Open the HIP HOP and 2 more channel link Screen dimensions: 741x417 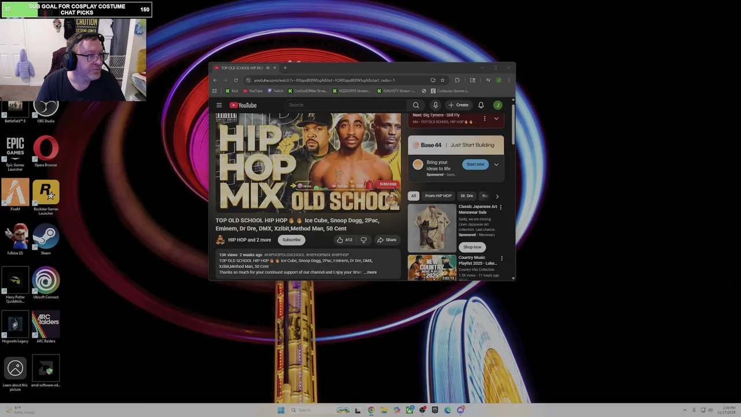pyautogui.click(x=250, y=240)
